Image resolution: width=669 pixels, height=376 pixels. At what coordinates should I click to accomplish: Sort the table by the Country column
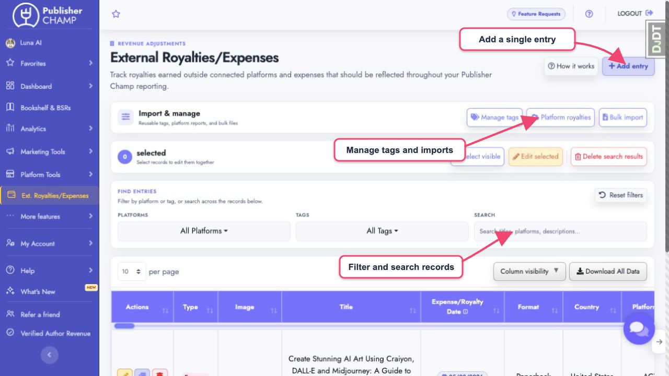pyautogui.click(x=592, y=307)
